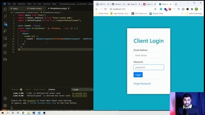205x115 pixels.
Task: Click the Grammarly extension icon
Action: (161, 9)
